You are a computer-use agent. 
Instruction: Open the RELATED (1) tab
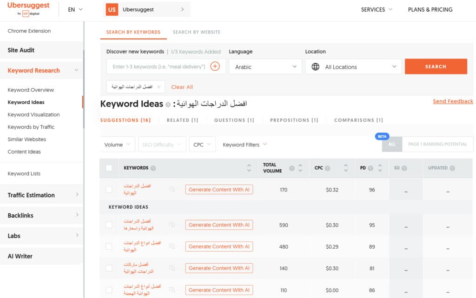click(182, 120)
